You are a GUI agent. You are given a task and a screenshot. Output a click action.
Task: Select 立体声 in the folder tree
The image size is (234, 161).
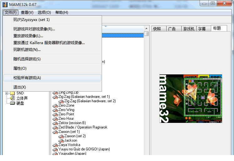pos(22,98)
